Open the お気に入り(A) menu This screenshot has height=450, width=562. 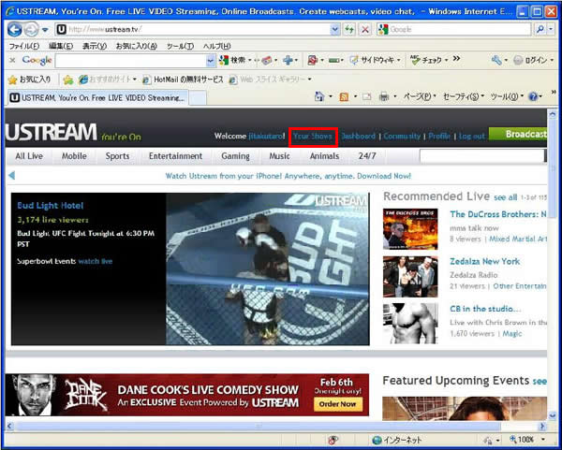[137, 46]
